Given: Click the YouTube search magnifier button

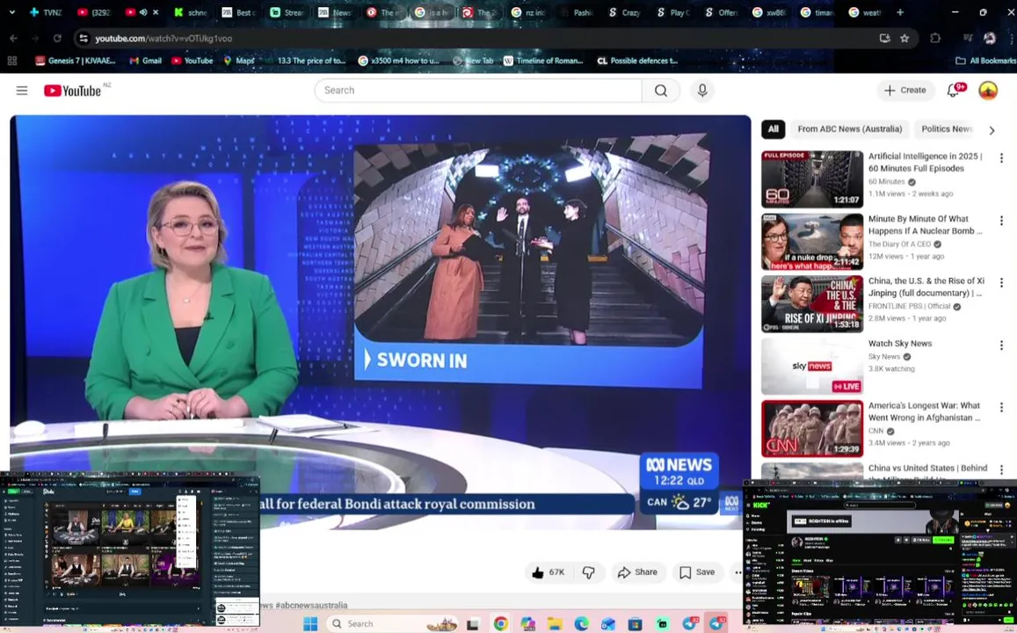Looking at the screenshot, I should click(x=661, y=91).
